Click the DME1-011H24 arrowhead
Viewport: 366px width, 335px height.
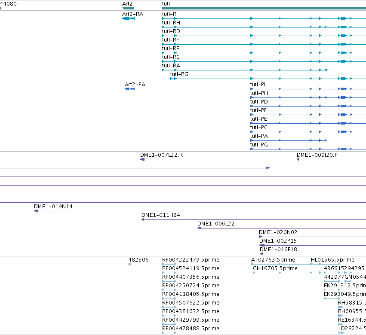(143, 219)
